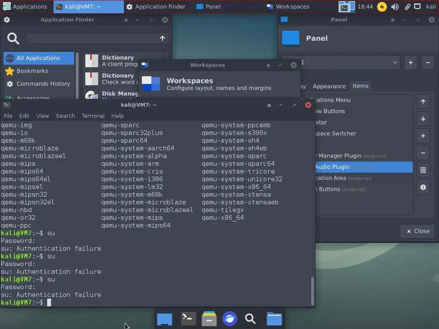The height and width of the screenshot is (329, 439).
Task: Select Notification Area item
Action: click(x=364, y=178)
